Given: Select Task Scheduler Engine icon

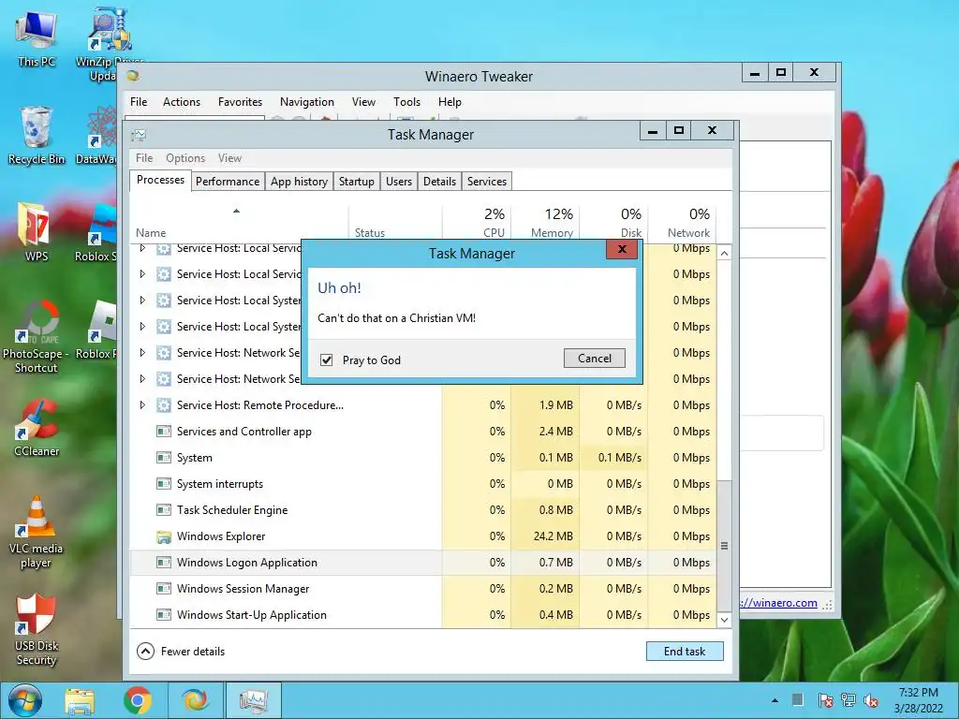Looking at the screenshot, I should pyautogui.click(x=163, y=510).
